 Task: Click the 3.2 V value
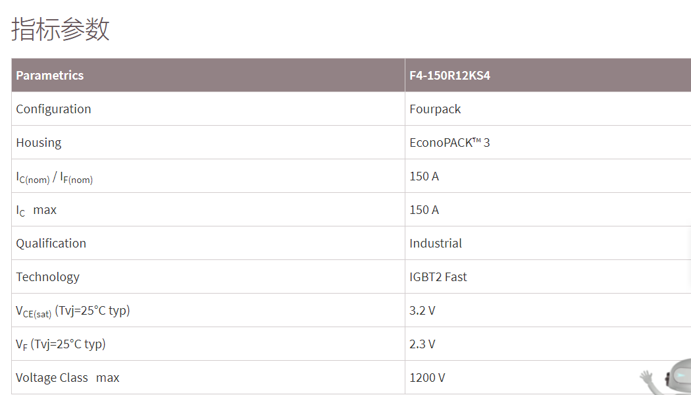click(422, 310)
